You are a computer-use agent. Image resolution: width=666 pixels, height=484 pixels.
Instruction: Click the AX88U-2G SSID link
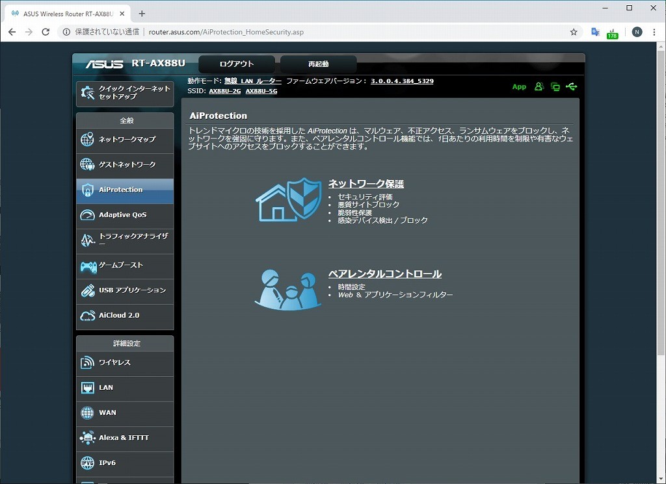pyautogui.click(x=224, y=91)
